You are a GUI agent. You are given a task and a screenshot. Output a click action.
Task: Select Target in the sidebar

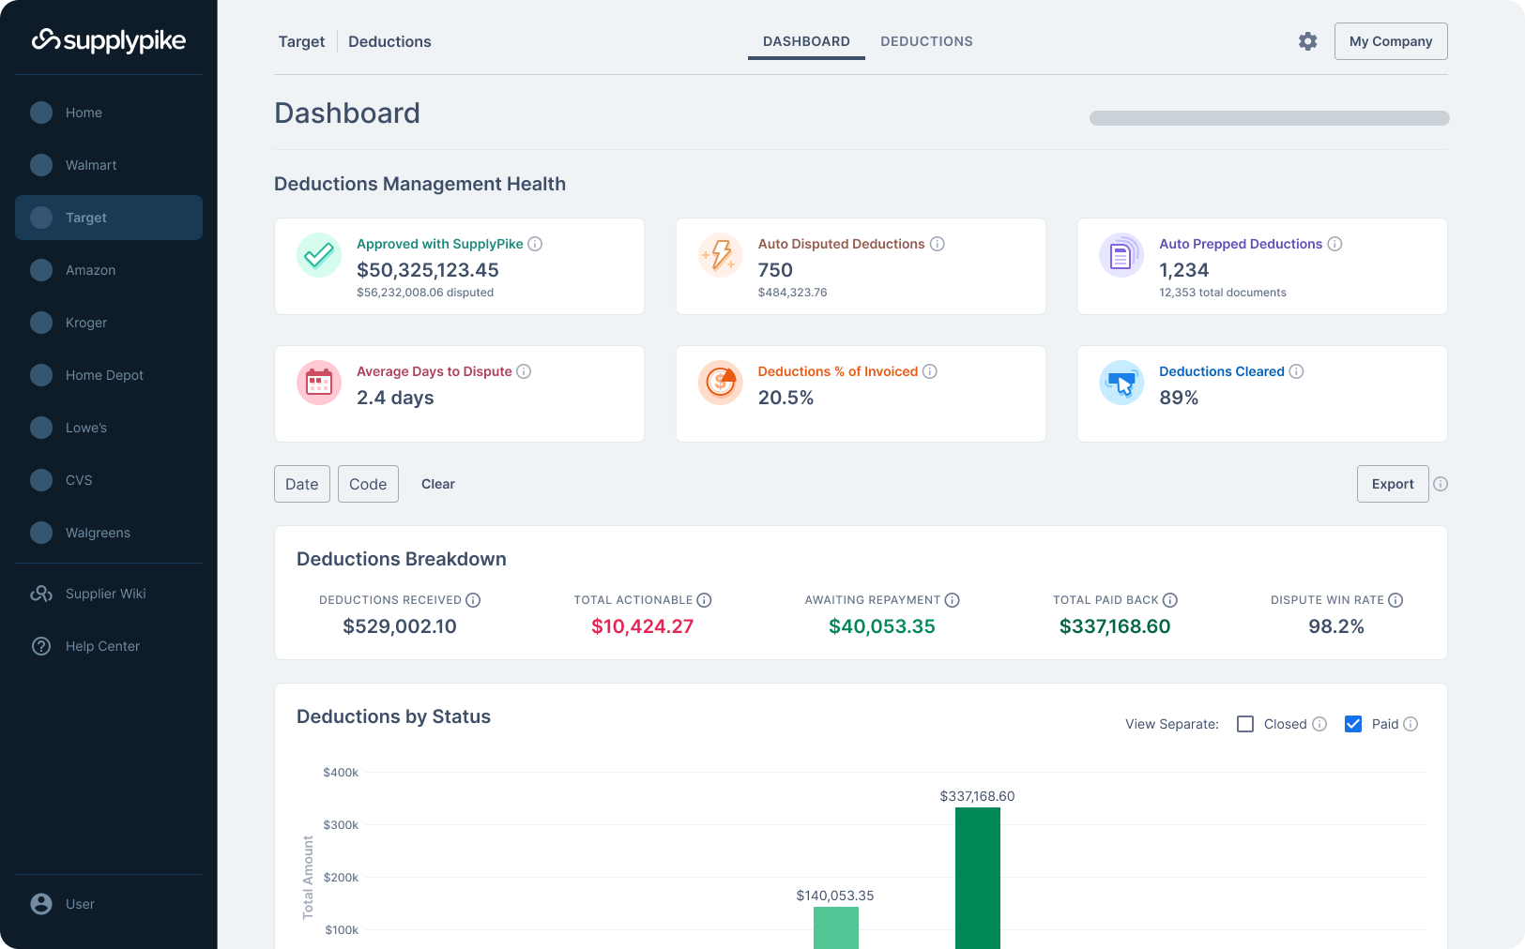(109, 218)
